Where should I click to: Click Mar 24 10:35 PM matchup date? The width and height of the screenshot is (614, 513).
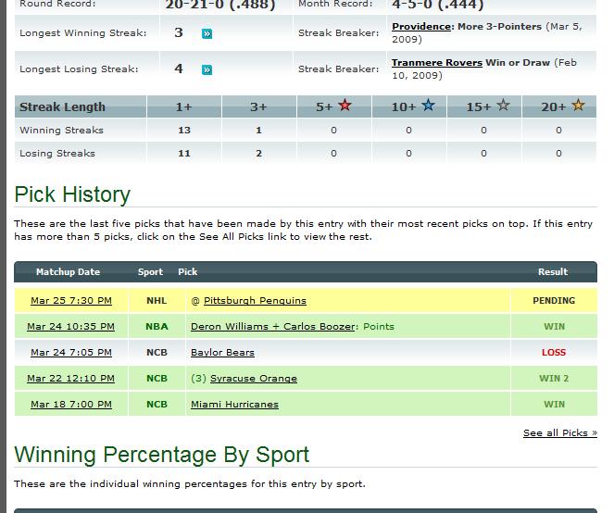(x=71, y=327)
